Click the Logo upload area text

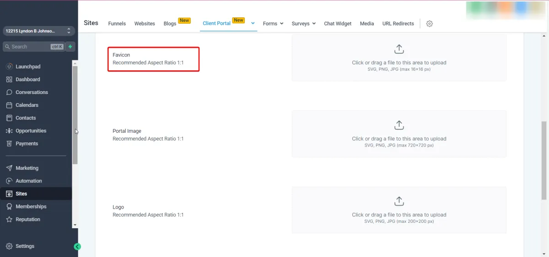(399, 215)
